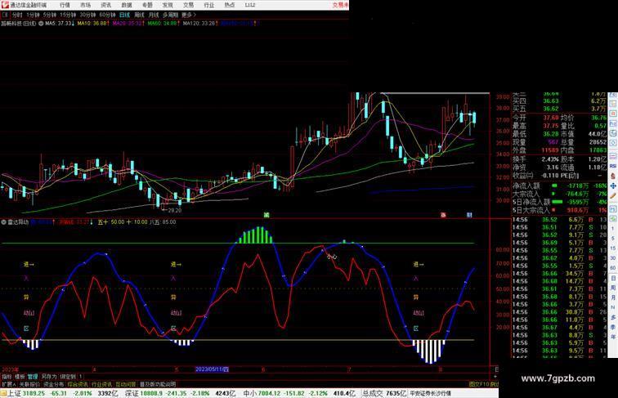This screenshot has width=618, height=398.
Task: Click the 深证 index in status bar
Action: 132,393
